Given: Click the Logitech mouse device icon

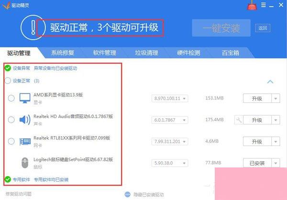Looking at the screenshot, I should [25, 163].
